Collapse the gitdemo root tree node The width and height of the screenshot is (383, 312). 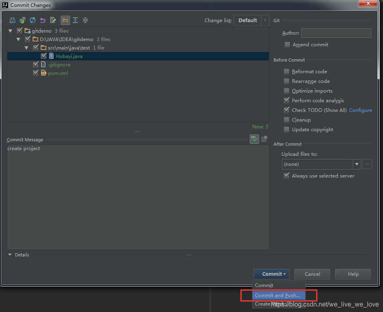(x=10, y=31)
